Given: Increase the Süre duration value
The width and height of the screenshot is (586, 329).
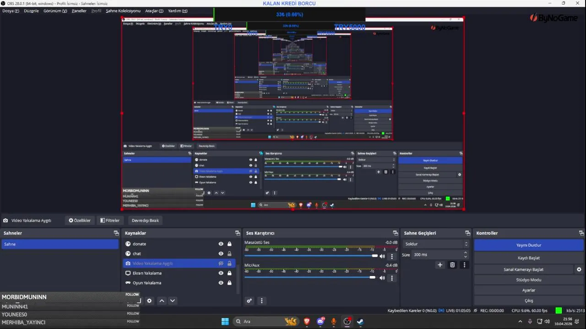Looking at the screenshot, I should coord(466,252).
